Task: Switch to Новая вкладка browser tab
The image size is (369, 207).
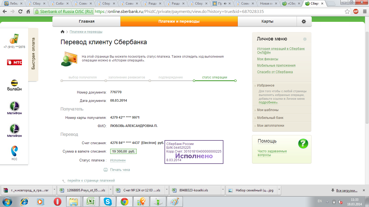Action: [268, 4]
